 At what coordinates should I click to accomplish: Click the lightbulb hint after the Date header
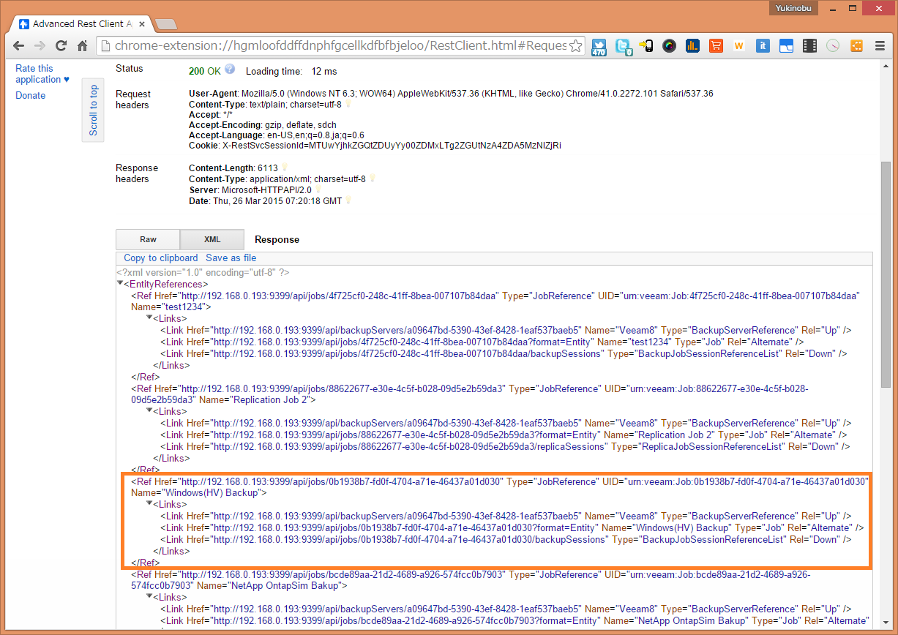(x=348, y=200)
